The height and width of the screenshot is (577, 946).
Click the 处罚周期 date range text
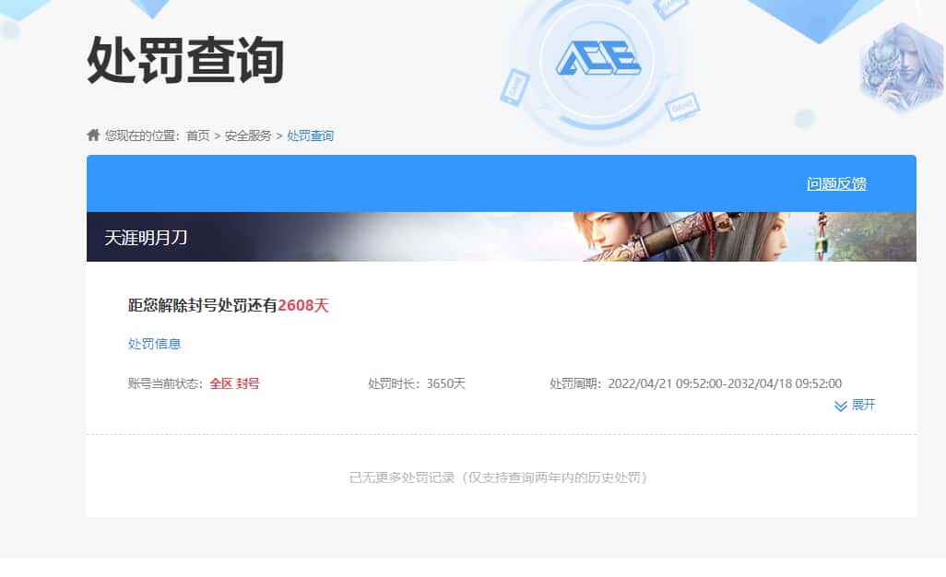pyautogui.click(x=695, y=383)
